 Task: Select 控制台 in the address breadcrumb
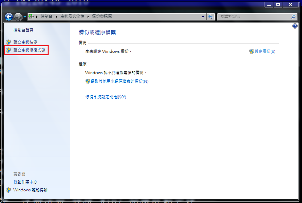(46, 16)
